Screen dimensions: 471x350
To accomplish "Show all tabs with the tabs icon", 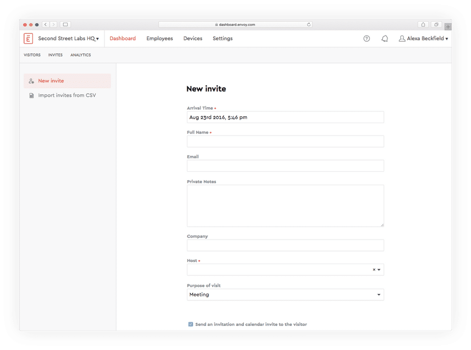I will [436, 25].
